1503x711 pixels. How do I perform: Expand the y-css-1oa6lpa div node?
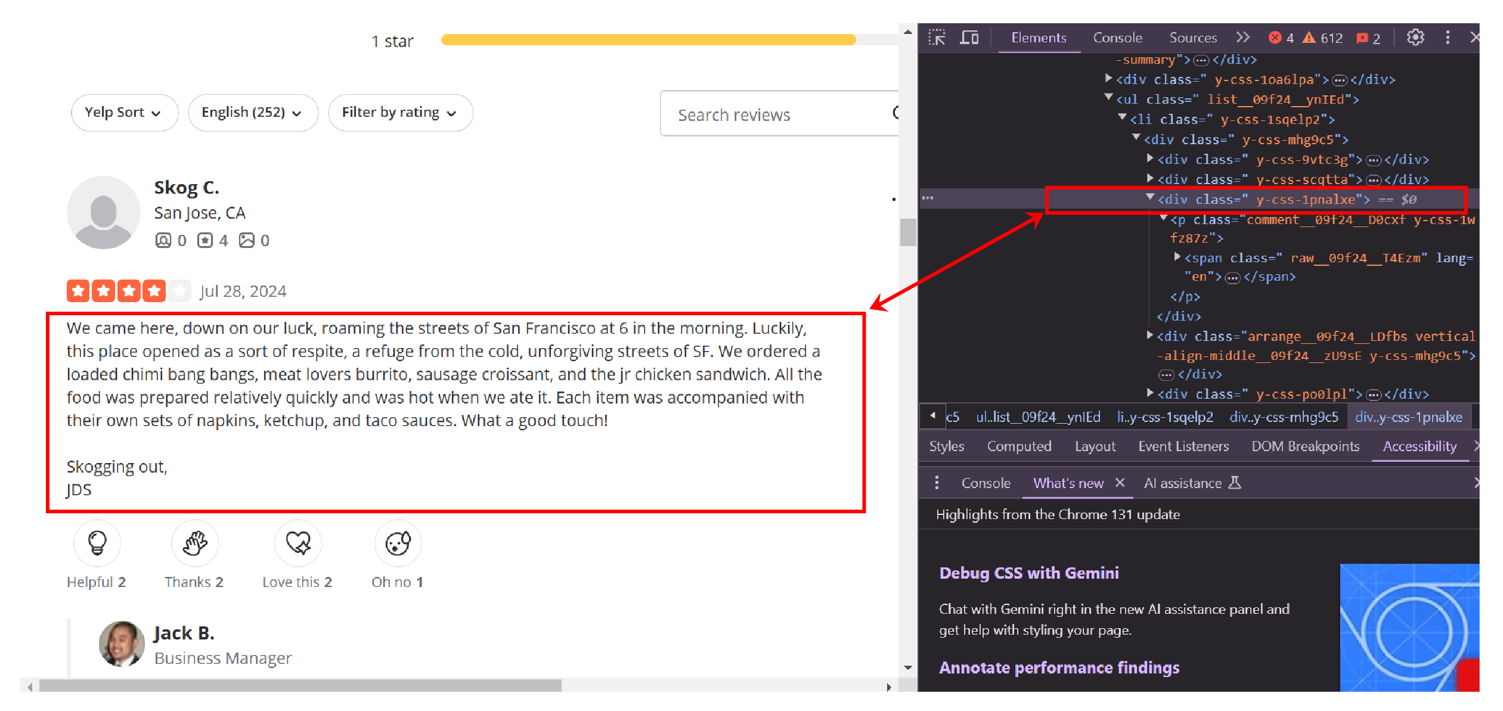click(x=1108, y=78)
